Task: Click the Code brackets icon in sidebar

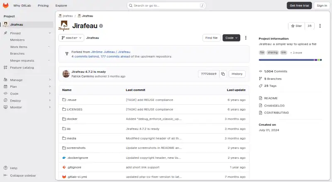Action: pyautogui.click(x=5, y=93)
